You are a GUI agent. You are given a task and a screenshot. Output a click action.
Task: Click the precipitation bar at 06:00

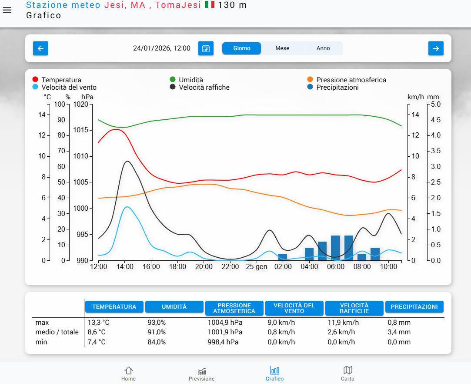(335, 248)
